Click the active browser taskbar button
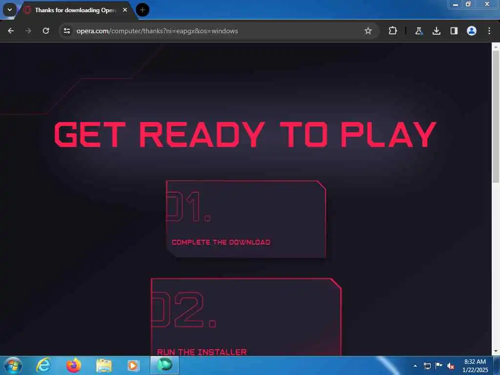500x375 pixels. (x=165, y=365)
